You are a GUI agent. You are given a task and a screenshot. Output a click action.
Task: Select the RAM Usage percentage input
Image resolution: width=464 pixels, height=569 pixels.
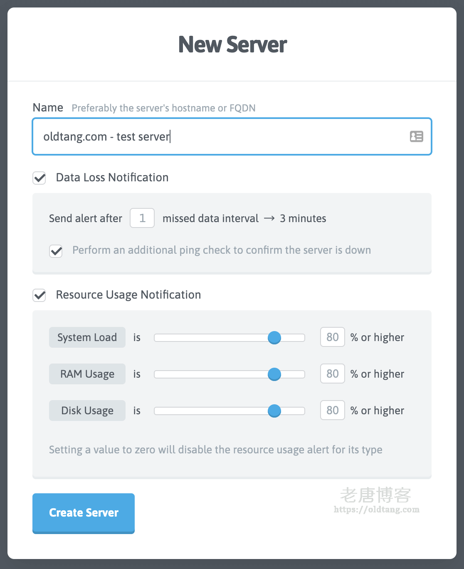[x=333, y=374]
